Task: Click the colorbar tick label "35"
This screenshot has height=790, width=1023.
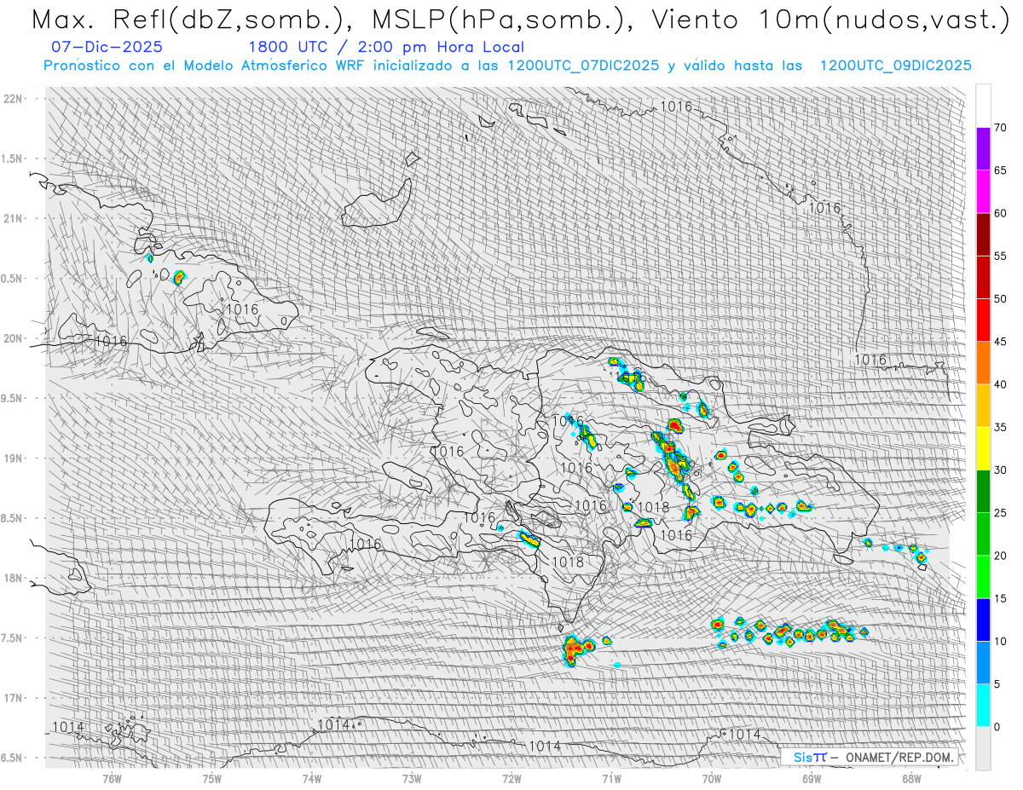Action: [x=1000, y=427]
